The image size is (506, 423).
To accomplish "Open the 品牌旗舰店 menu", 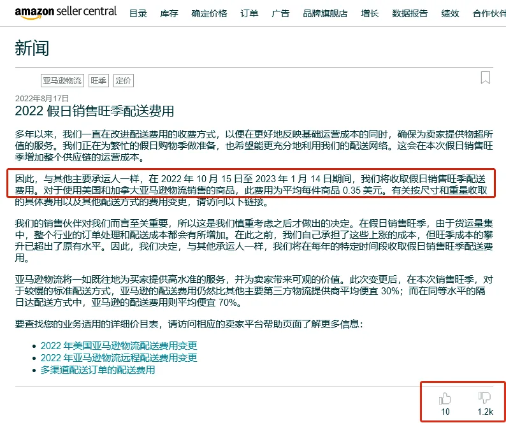I will pyautogui.click(x=325, y=13).
